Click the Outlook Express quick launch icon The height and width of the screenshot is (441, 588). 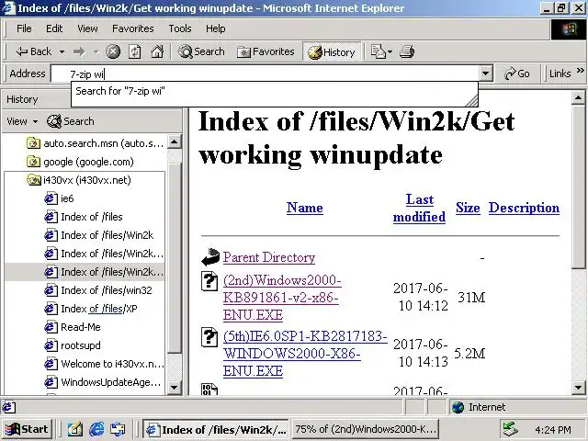(118, 429)
